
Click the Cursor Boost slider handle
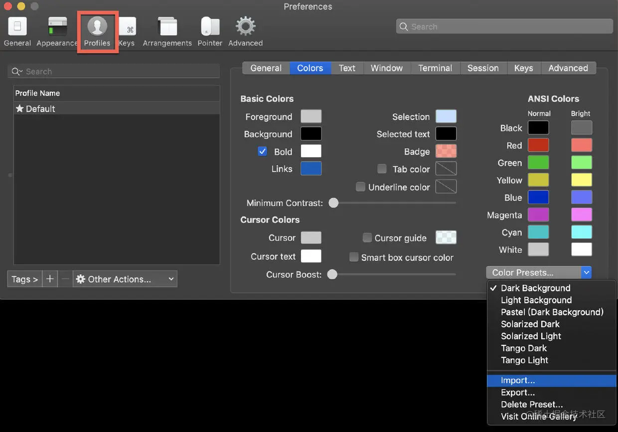coord(332,274)
